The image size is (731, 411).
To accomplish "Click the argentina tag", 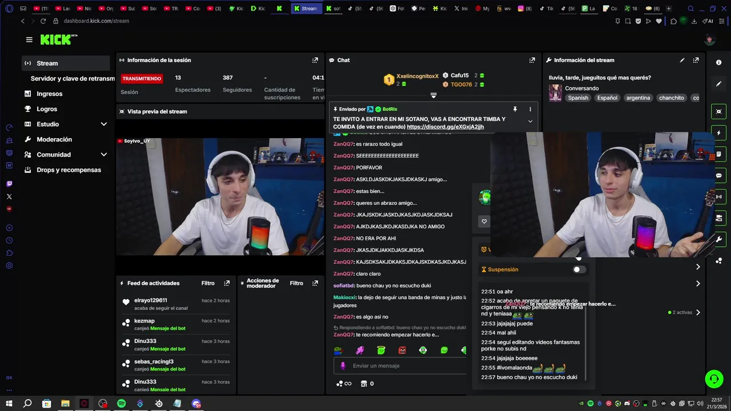I will pyautogui.click(x=638, y=98).
